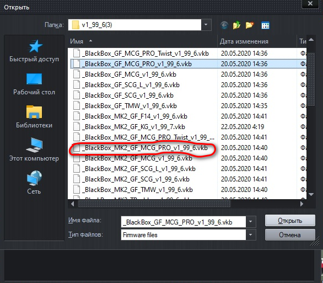Image resolution: width=323 pixels, height=283 pixels.
Task: Open Библиотеки libraries location
Action: click(34, 117)
